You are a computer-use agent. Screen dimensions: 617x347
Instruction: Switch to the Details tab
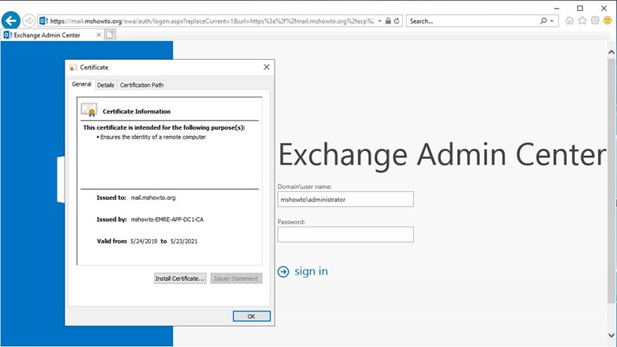tap(105, 85)
